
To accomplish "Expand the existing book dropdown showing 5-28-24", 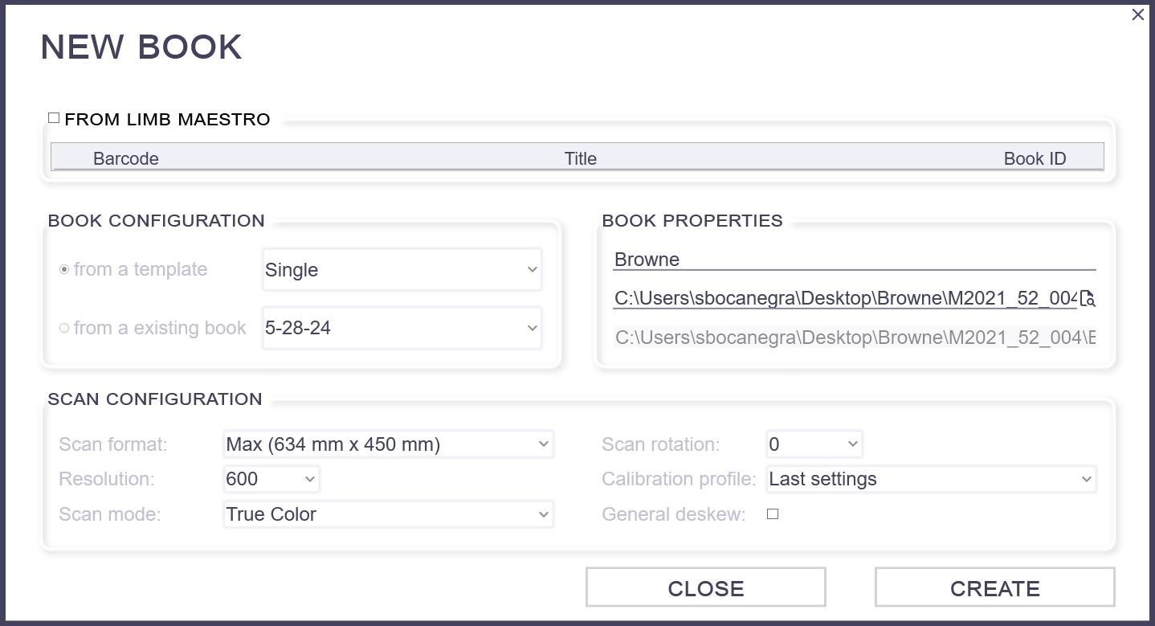I will pyautogui.click(x=400, y=328).
